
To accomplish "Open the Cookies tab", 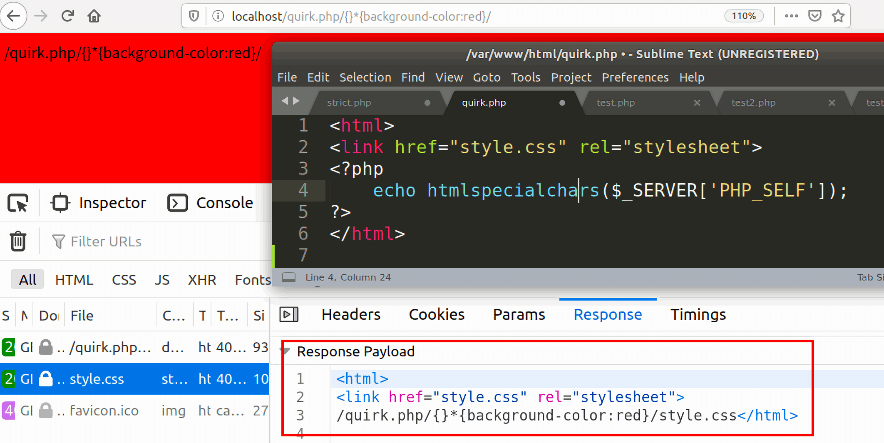I will (x=437, y=315).
